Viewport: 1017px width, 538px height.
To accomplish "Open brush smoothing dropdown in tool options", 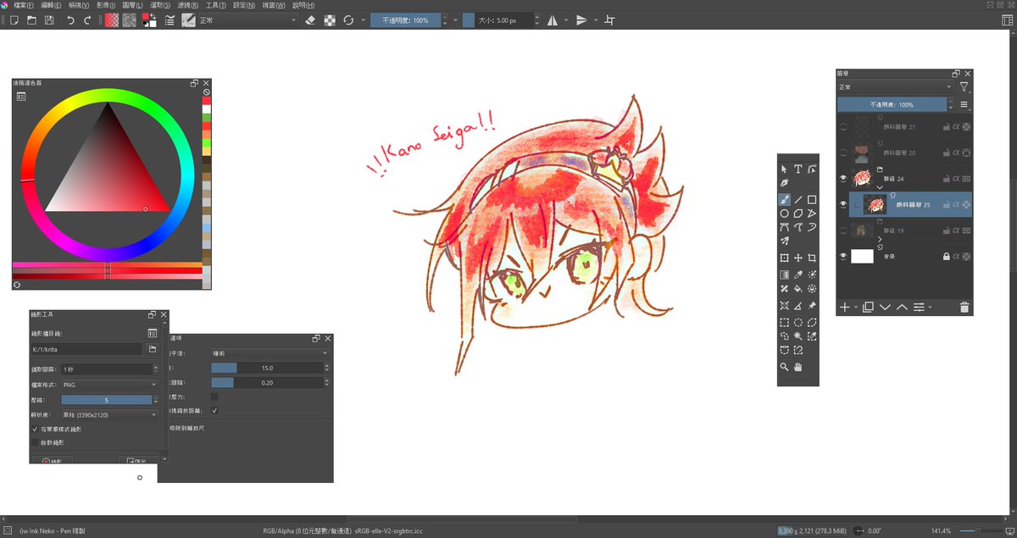I will coord(270,352).
